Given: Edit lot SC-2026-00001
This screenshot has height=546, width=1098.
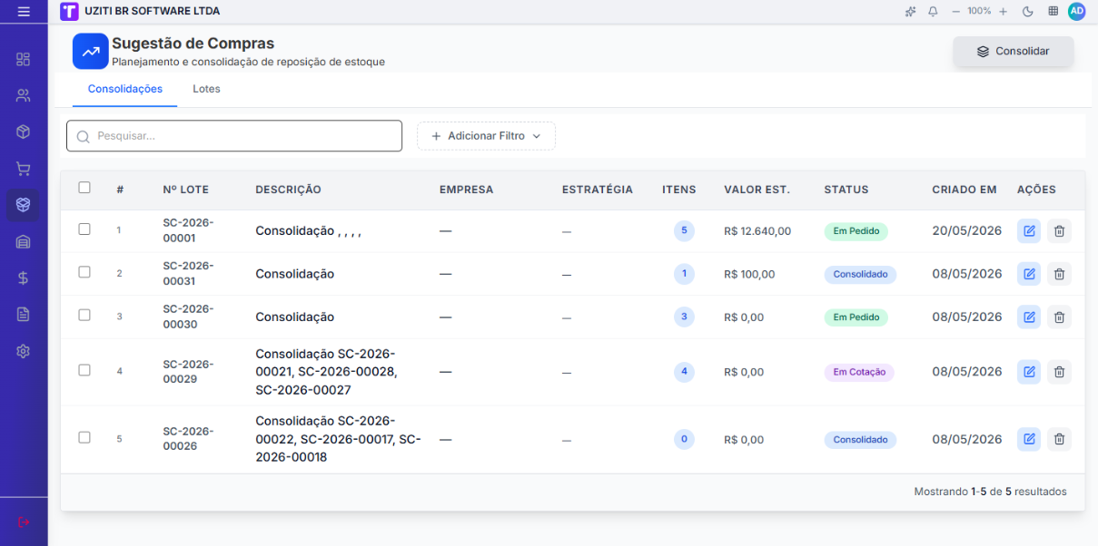Looking at the screenshot, I should click(x=1029, y=231).
